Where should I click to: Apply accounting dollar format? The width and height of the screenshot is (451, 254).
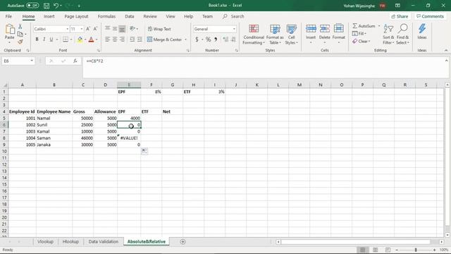(x=197, y=40)
